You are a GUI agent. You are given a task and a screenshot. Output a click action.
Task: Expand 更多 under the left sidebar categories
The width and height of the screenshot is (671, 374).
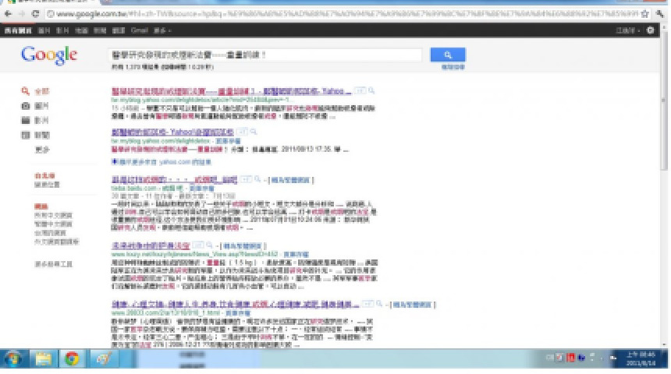(x=42, y=150)
